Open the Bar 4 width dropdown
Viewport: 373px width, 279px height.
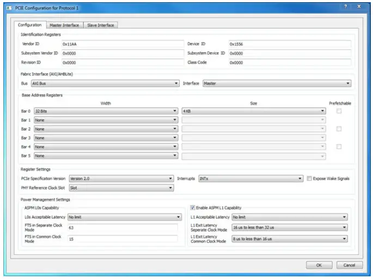coord(106,147)
